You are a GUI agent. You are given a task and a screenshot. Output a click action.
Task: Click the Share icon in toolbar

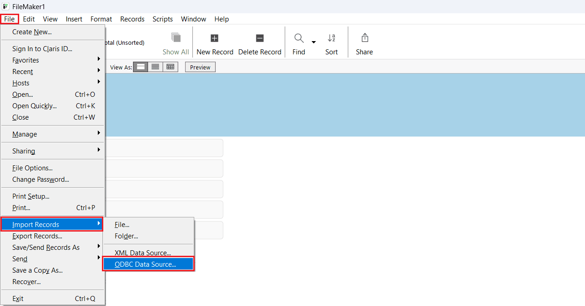click(364, 38)
